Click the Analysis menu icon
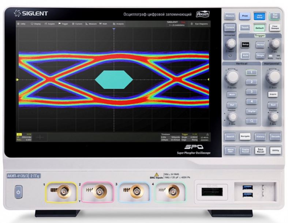 114,24
